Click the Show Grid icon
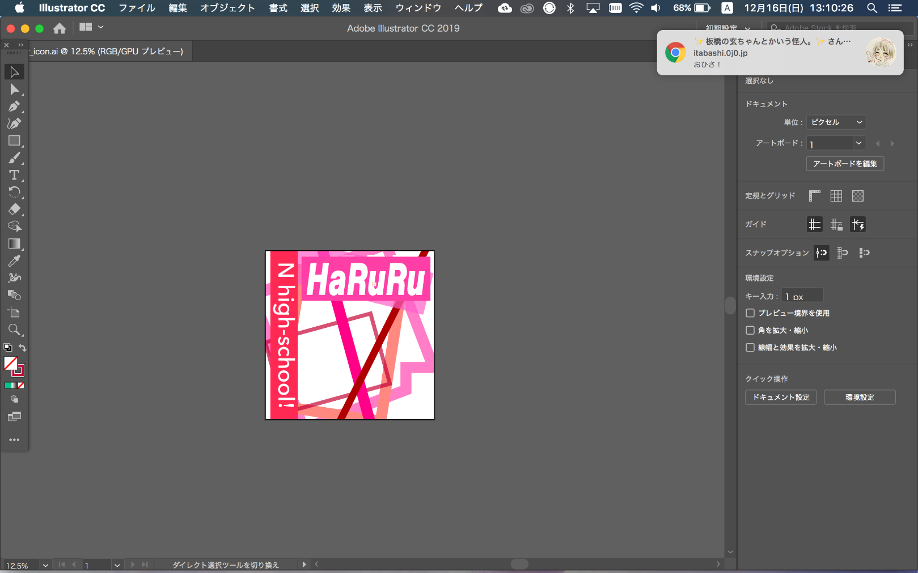The width and height of the screenshot is (918, 573). pyautogui.click(x=836, y=196)
